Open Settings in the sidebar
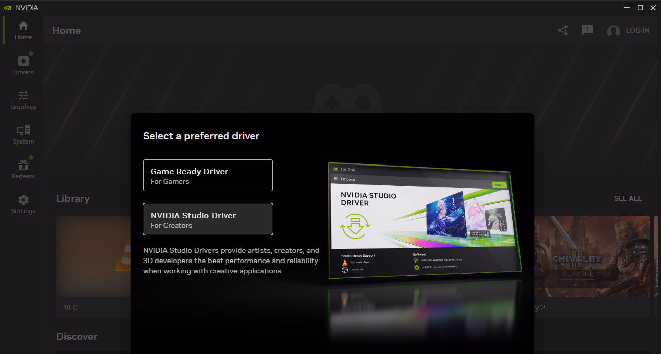The width and height of the screenshot is (661, 354). 23,204
